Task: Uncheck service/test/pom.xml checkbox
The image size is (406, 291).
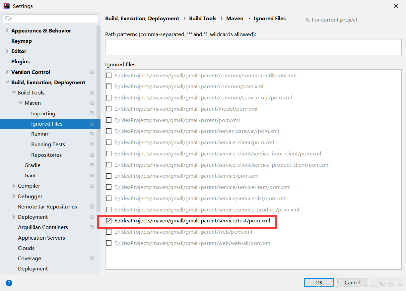Action: 109,220
